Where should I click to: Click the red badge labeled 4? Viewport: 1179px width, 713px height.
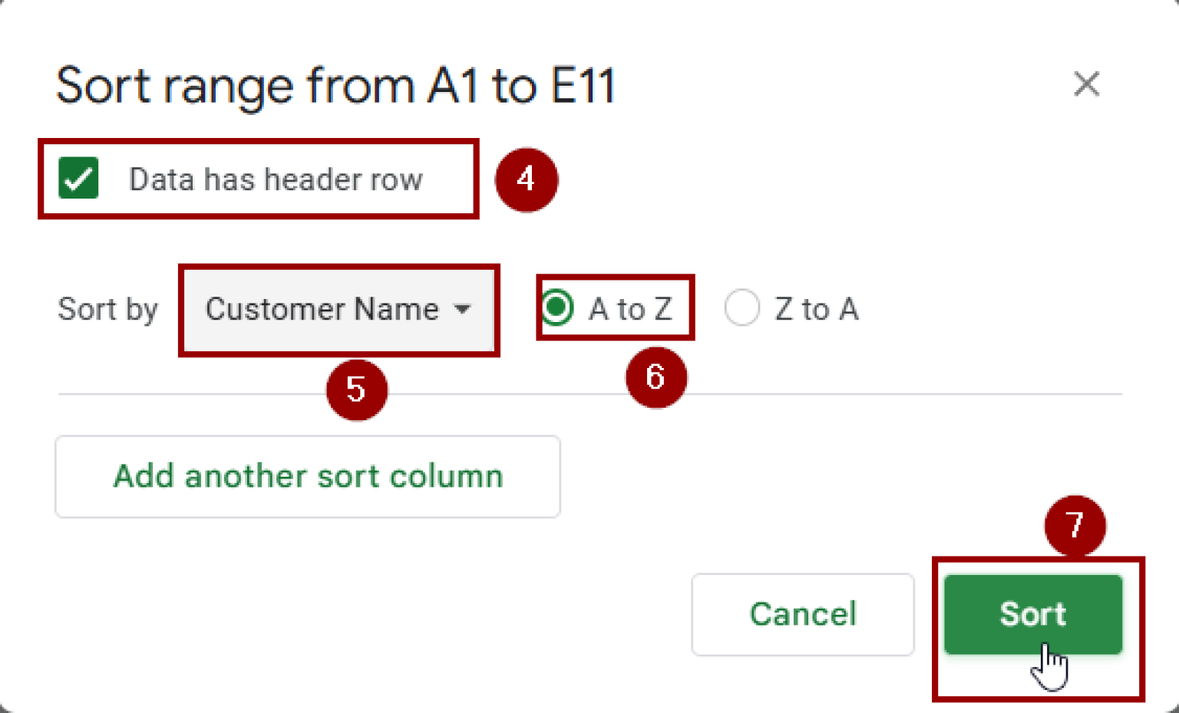click(x=527, y=179)
